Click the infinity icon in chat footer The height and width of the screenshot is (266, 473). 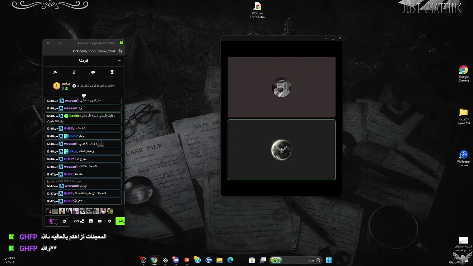76,221
